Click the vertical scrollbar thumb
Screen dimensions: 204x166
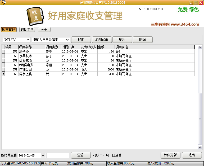pos(200,119)
